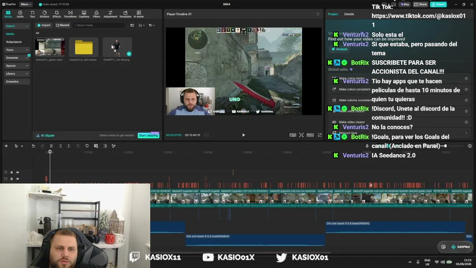Click the Analyze button
Image resolution: width=476 pixels, height=268 pixels.
point(340,49)
